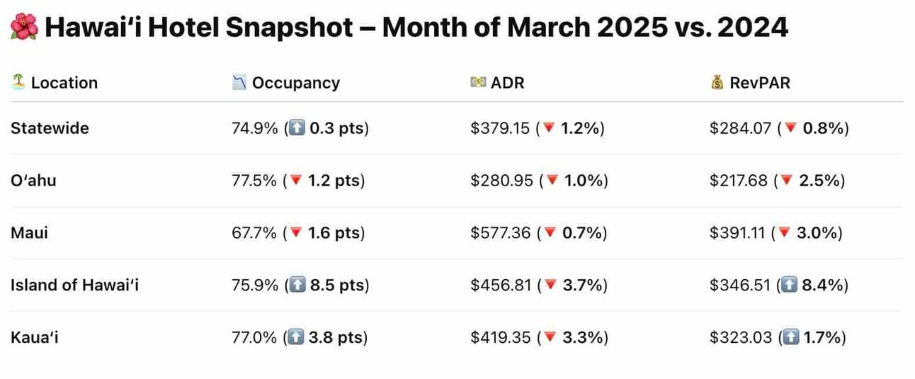
Task: Click the chart icon beside Occupancy
Action: coord(239,83)
